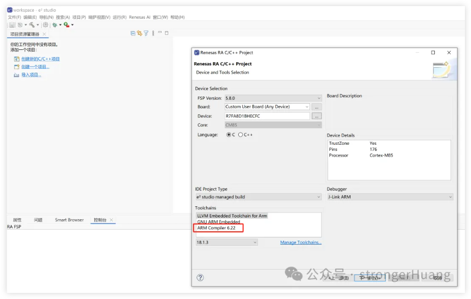Viewport: 471px width, 299px height.
Task: Open the 窗口(W) menu
Action: point(161,17)
